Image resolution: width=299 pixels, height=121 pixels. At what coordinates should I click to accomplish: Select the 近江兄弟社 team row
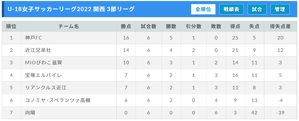pyautogui.click(x=150, y=50)
